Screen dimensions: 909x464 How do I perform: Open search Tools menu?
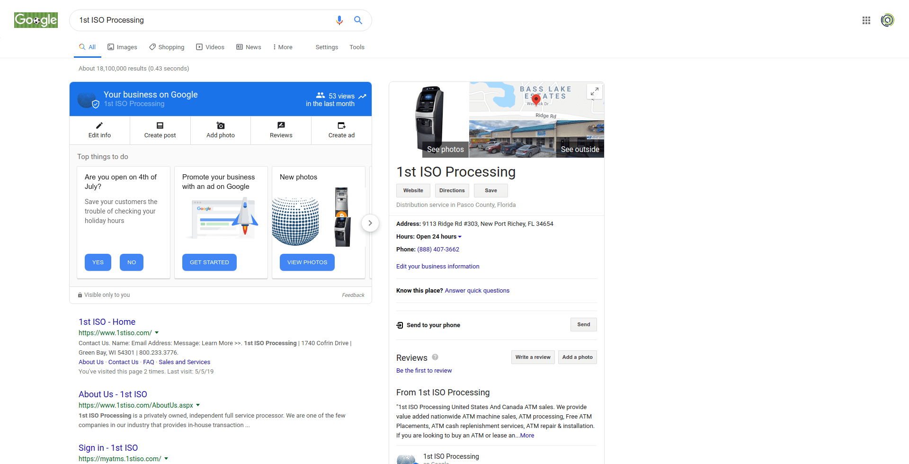click(357, 47)
